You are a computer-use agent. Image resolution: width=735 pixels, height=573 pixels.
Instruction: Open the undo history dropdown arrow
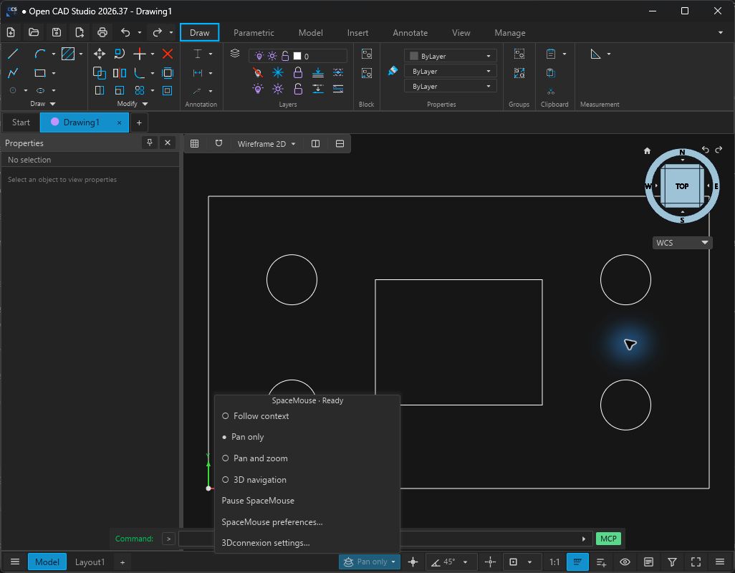pyautogui.click(x=140, y=32)
